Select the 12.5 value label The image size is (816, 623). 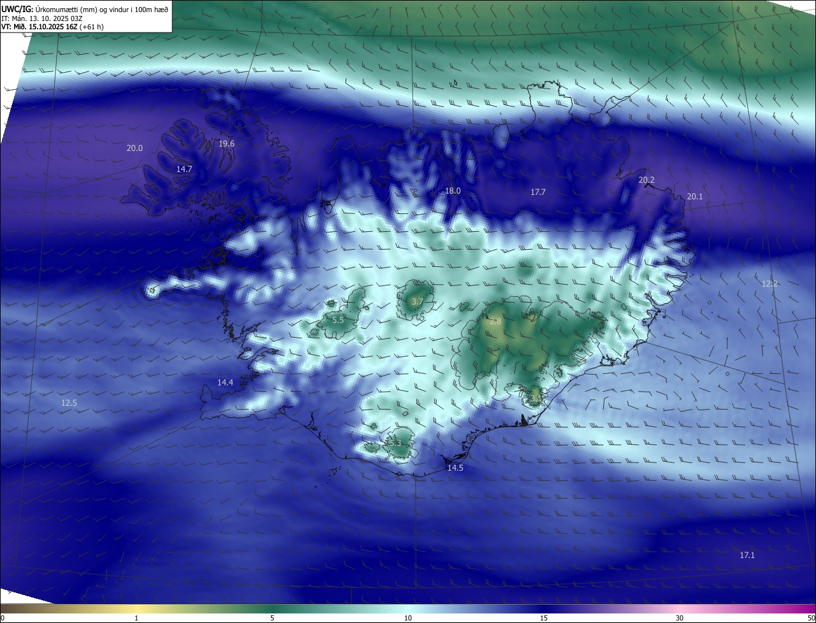(x=69, y=403)
